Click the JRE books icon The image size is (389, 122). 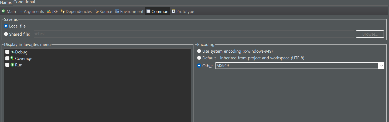pyautogui.click(x=49, y=12)
